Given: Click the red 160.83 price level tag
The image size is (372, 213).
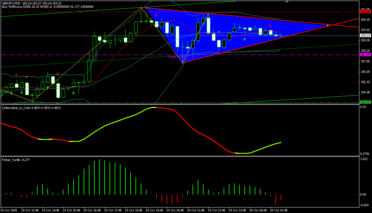Looking at the screenshot, I should pyautogui.click(x=366, y=12).
